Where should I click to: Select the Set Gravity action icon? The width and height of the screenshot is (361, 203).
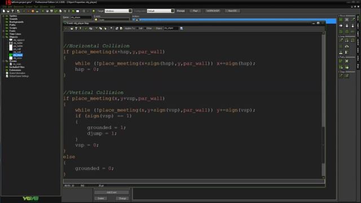click(353, 26)
